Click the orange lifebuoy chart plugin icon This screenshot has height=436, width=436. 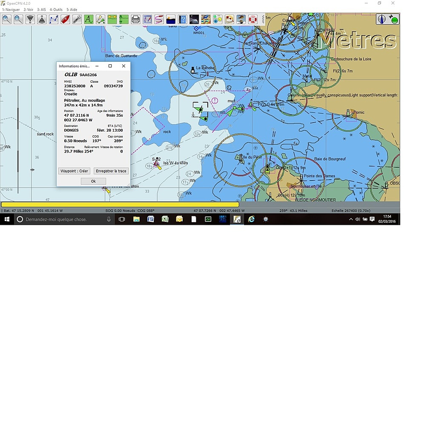pos(229,19)
